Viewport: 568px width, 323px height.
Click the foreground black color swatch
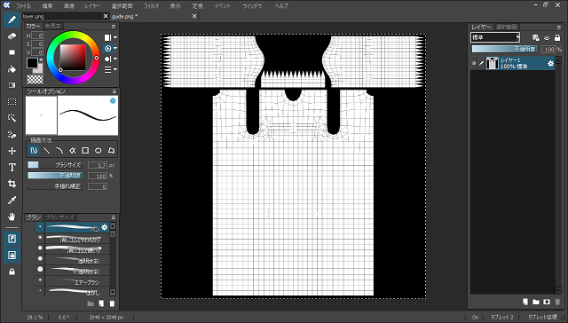point(32,63)
